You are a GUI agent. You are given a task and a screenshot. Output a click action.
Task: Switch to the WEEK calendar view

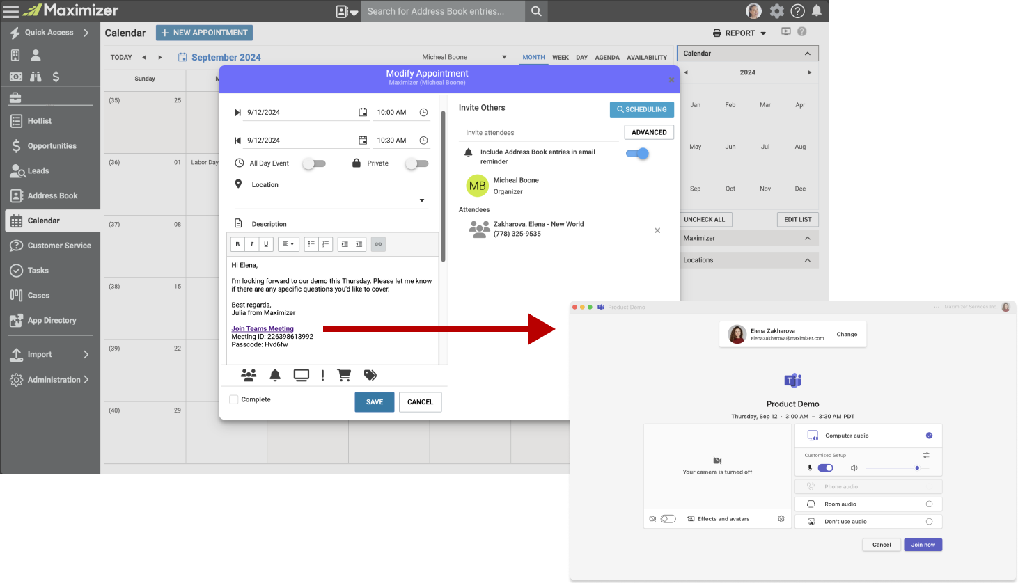[x=561, y=58]
